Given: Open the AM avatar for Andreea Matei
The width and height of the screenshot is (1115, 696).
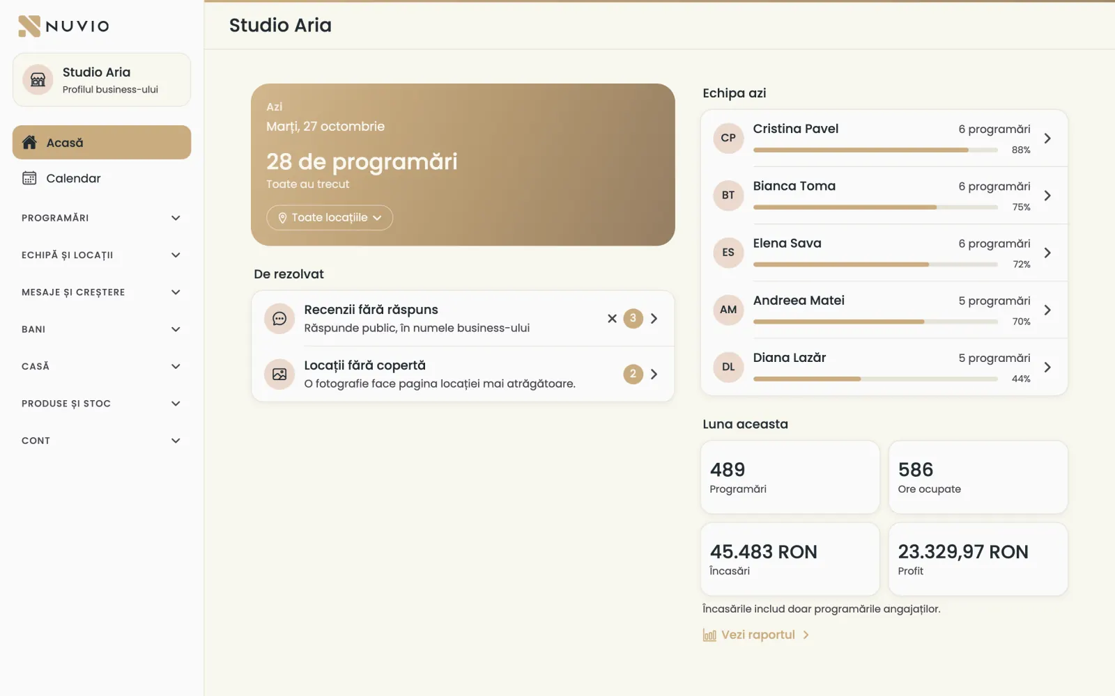Looking at the screenshot, I should [x=728, y=310].
